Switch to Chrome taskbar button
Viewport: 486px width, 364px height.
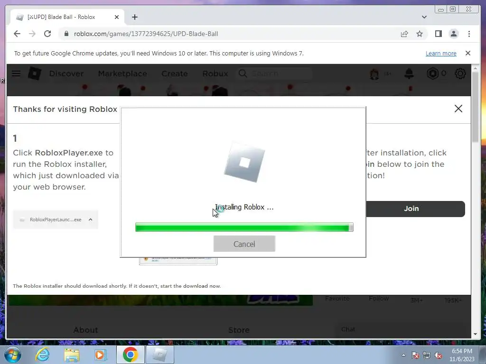click(x=130, y=355)
